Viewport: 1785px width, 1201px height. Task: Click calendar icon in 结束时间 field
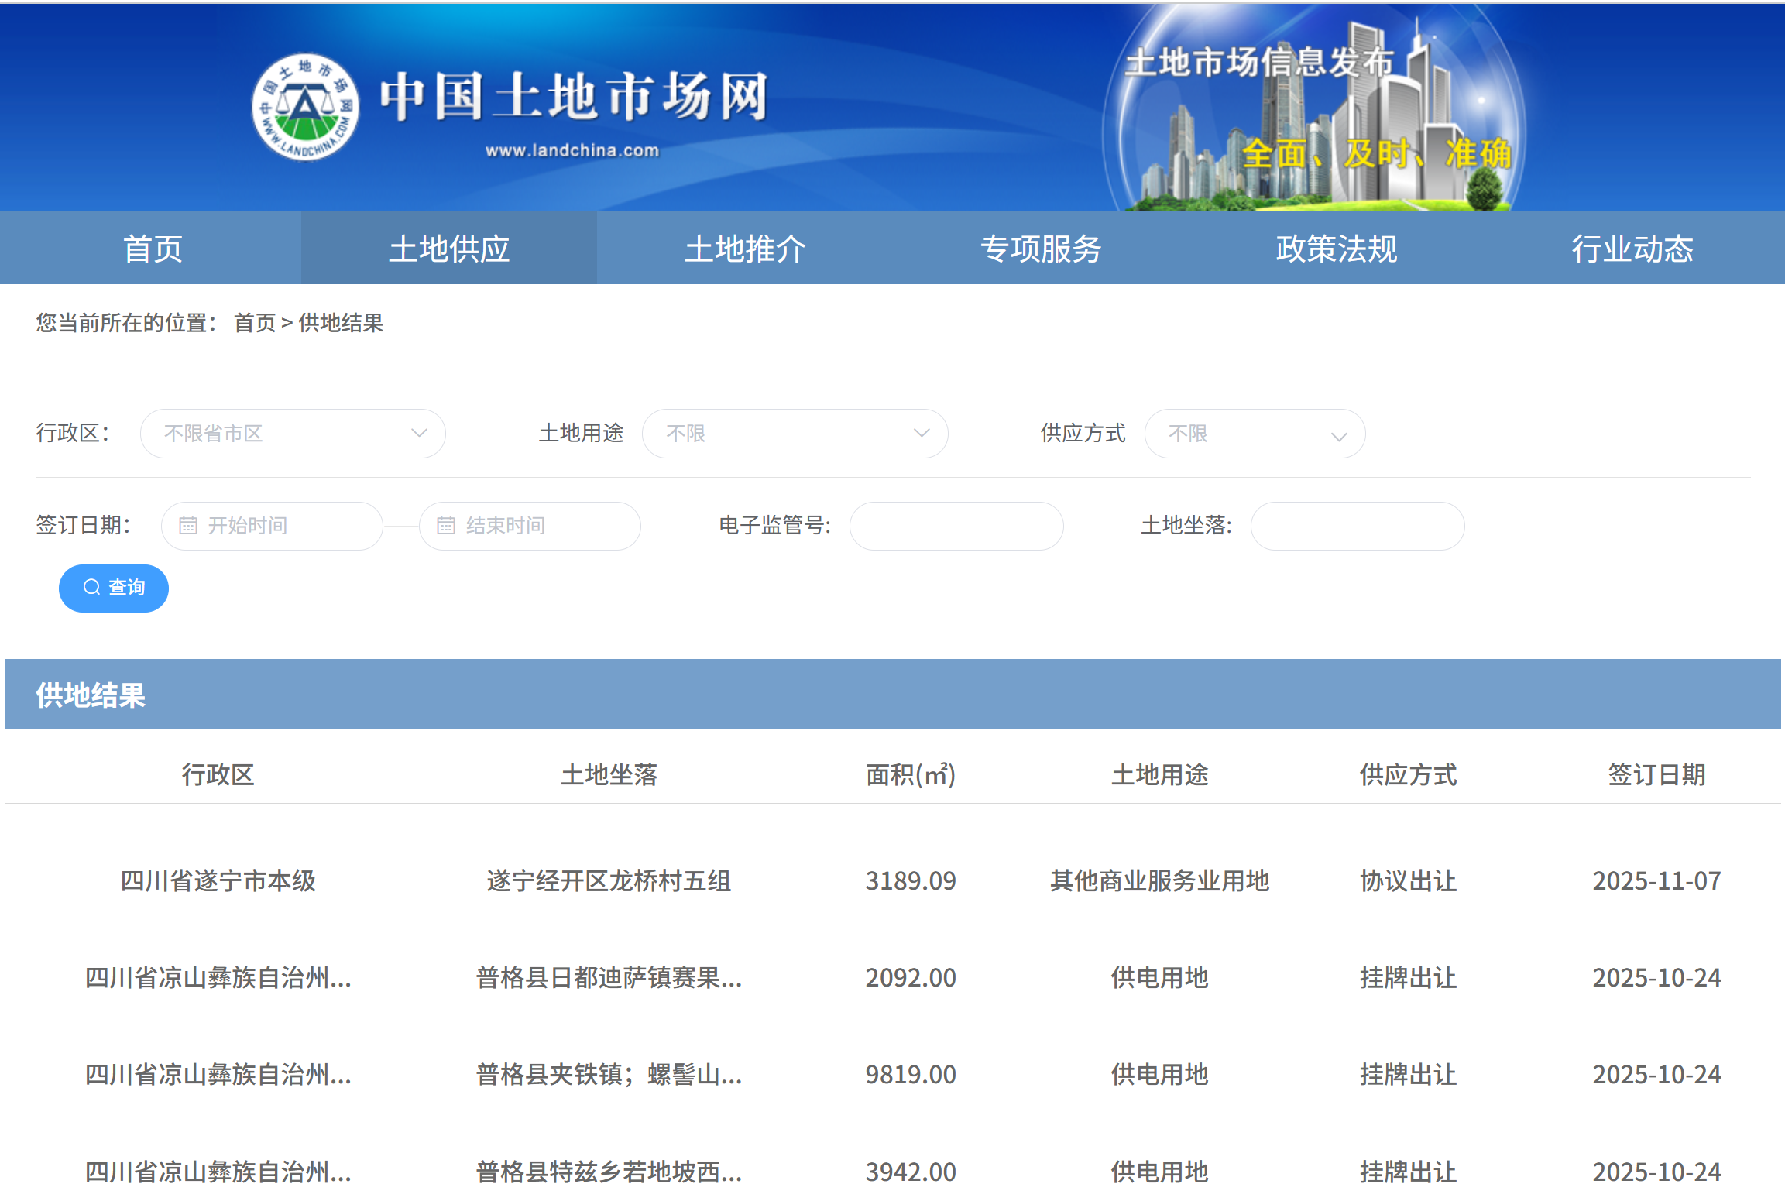point(446,526)
